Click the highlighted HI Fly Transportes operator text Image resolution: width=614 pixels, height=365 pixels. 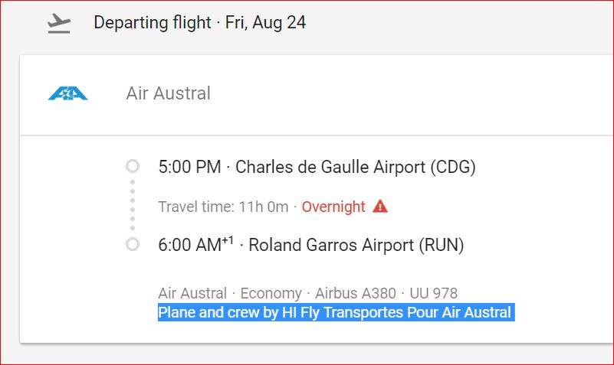(334, 312)
